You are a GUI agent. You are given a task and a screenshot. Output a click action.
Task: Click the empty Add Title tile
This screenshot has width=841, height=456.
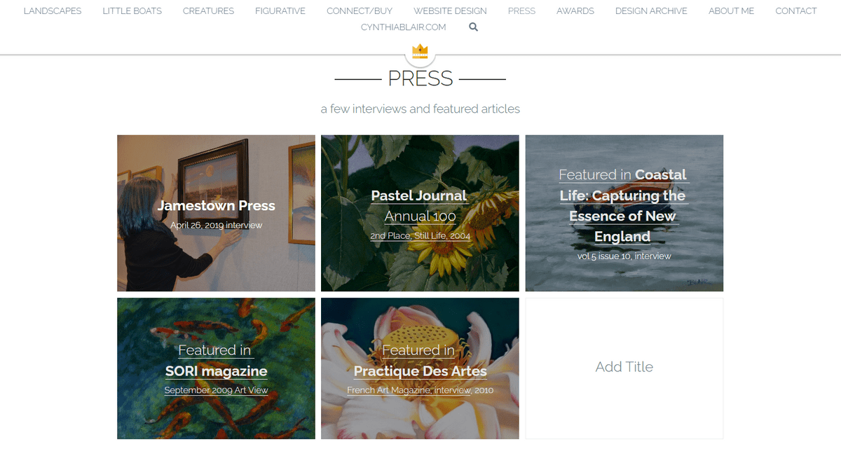point(624,368)
